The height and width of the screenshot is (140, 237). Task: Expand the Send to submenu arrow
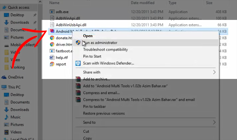tap(214, 122)
